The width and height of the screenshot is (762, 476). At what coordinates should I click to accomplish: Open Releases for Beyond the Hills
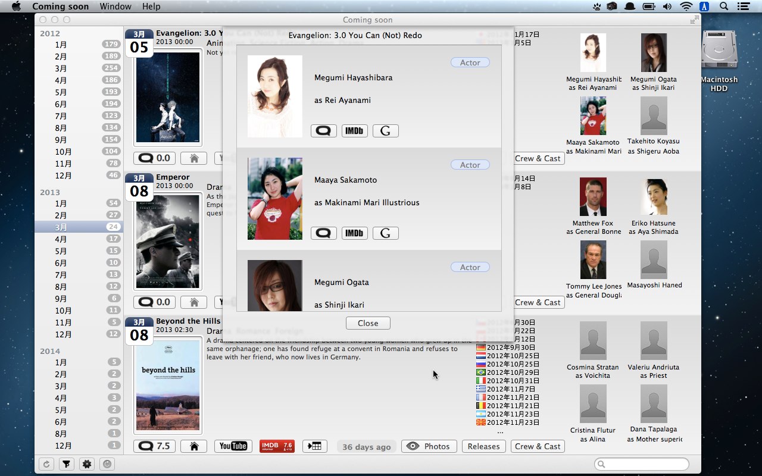483,446
